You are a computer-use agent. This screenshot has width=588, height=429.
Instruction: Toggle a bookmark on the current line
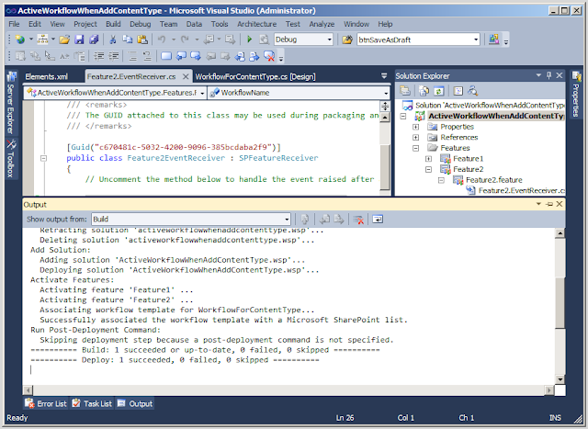pos(166,56)
